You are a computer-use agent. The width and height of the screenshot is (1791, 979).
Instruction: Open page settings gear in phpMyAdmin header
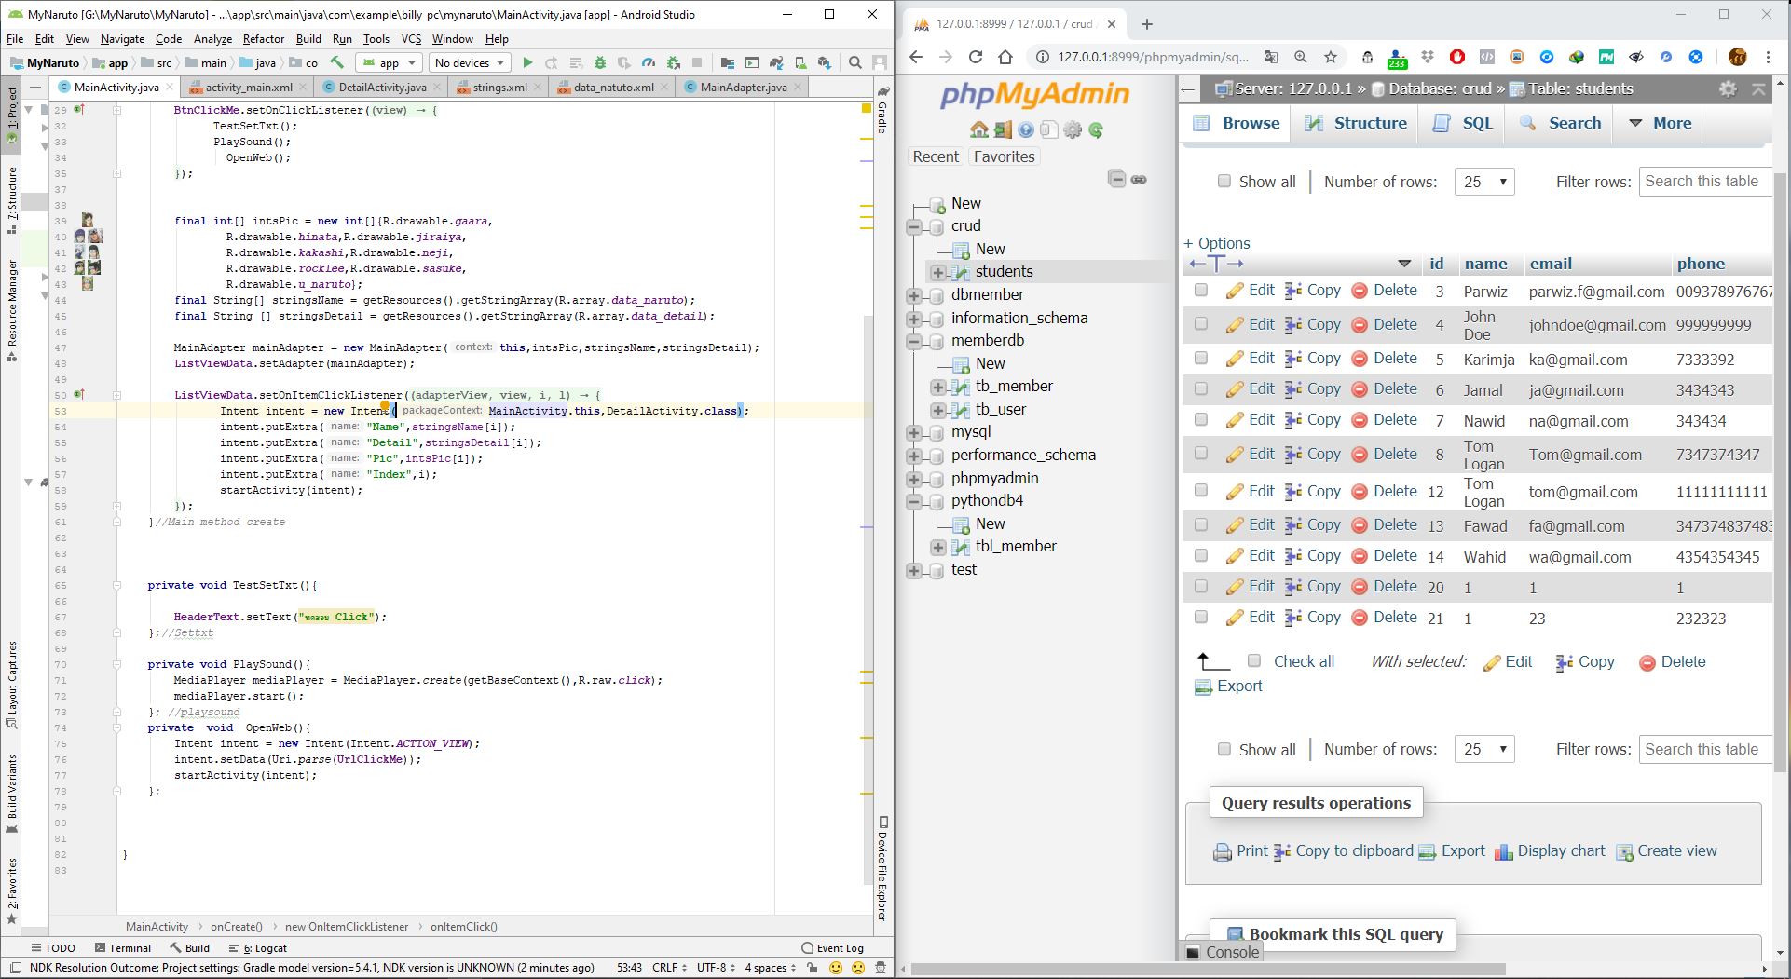pyautogui.click(x=1728, y=88)
